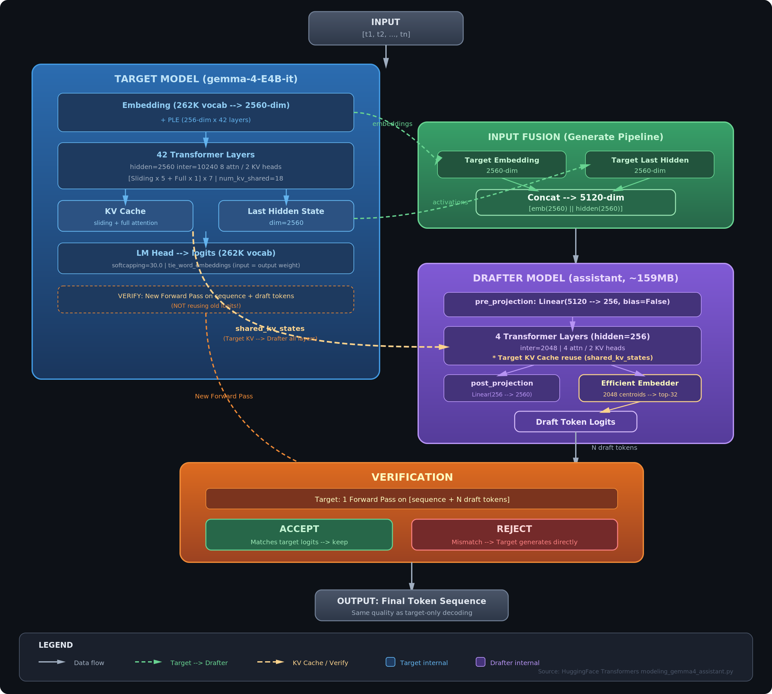
Task: Select 'Linear(256 --> 2560)' text
Action: pos(502,394)
